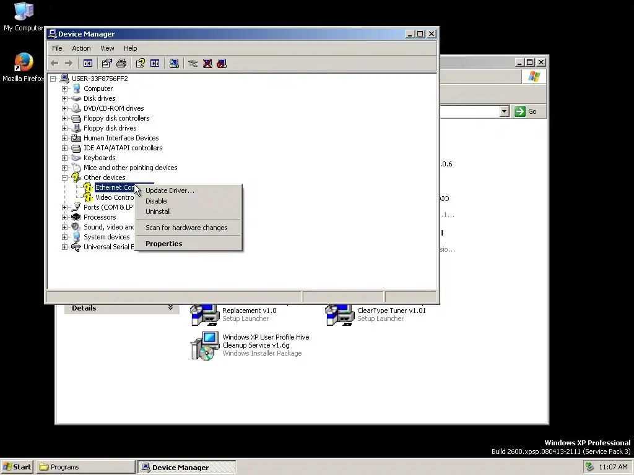Click the Universal Serial Bus USB icon
The width and height of the screenshot is (634, 475).
(76, 247)
